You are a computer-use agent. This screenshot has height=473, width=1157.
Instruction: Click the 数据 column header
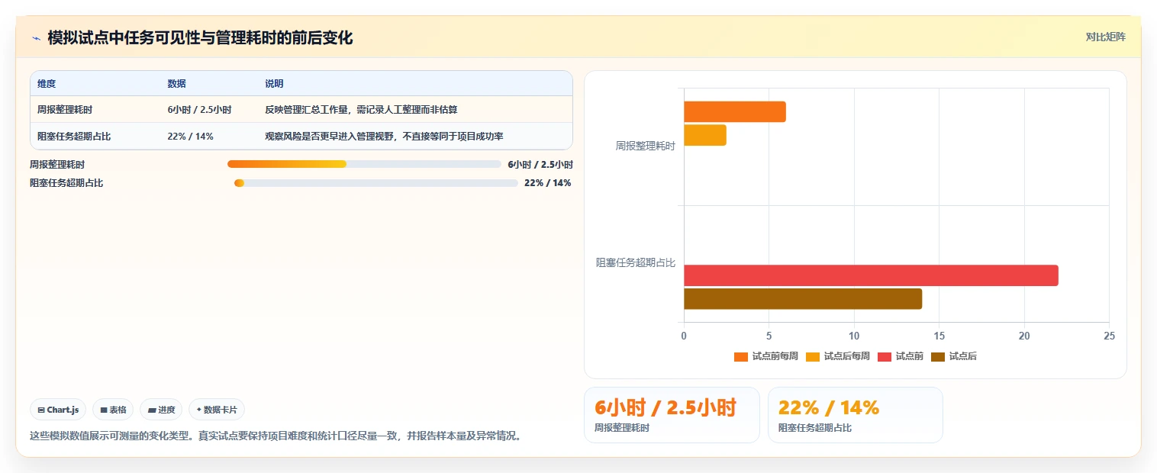[x=176, y=84]
